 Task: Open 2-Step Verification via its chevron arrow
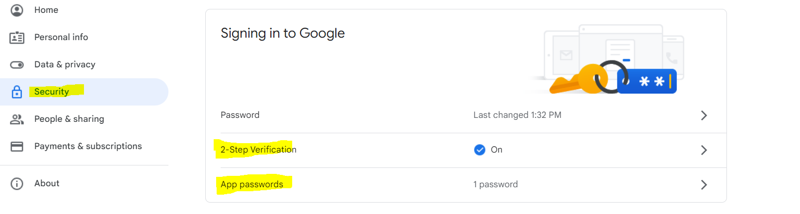[704, 150]
